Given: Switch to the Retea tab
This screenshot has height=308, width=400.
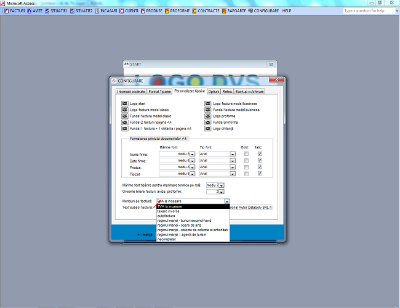Looking at the screenshot, I should (x=227, y=91).
